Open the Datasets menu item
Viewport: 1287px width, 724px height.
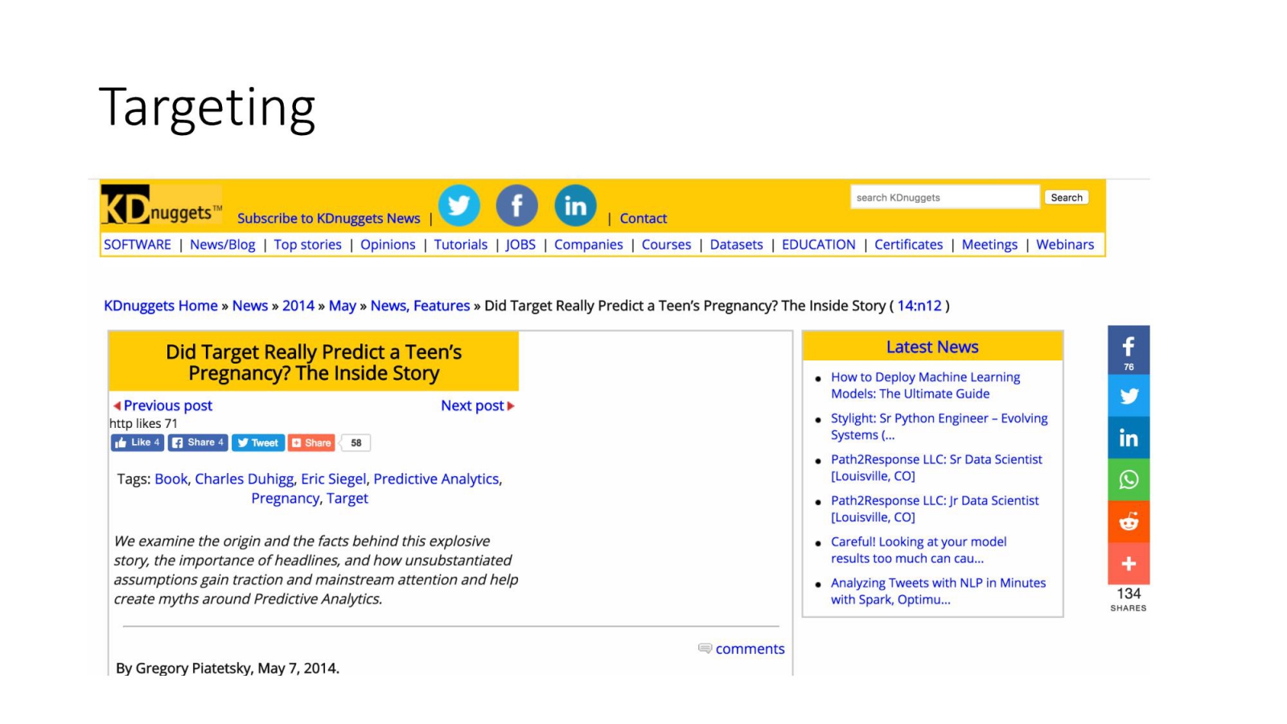pyautogui.click(x=736, y=245)
